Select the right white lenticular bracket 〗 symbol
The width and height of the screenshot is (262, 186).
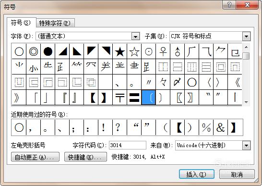coord(191,98)
